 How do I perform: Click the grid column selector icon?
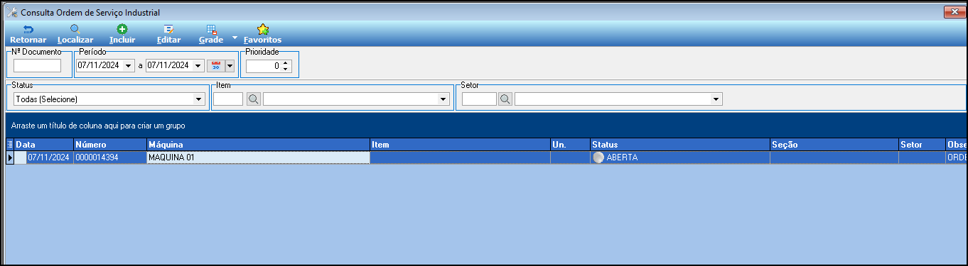pyautogui.click(x=10, y=145)
